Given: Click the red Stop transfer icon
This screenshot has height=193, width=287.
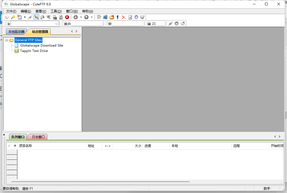Looking at the screenshot, I should click(x=67, y=17).
